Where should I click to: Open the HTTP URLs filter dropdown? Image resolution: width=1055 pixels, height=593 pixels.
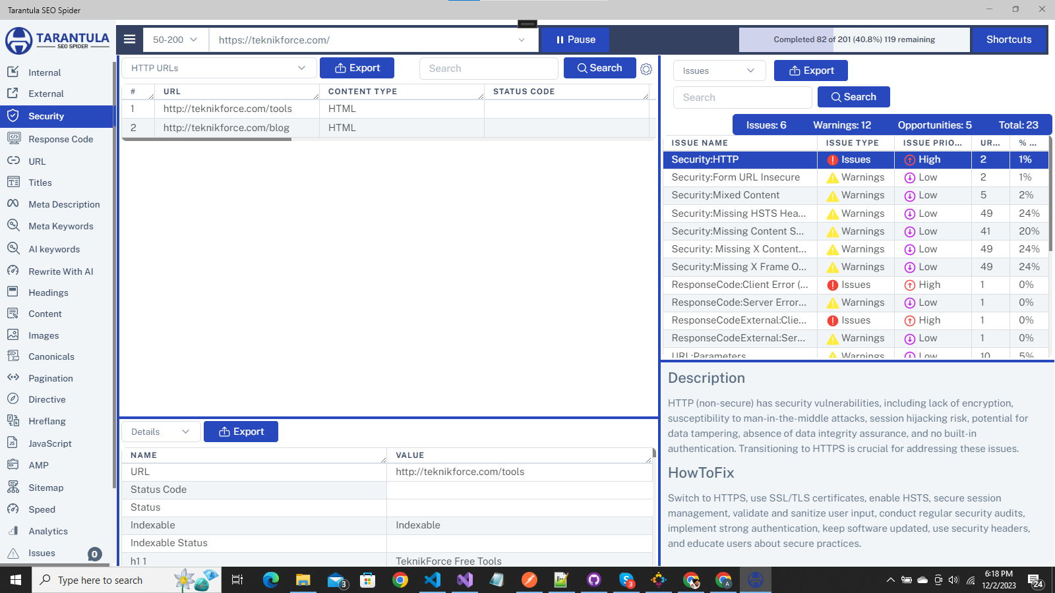[x=218, y=68]
